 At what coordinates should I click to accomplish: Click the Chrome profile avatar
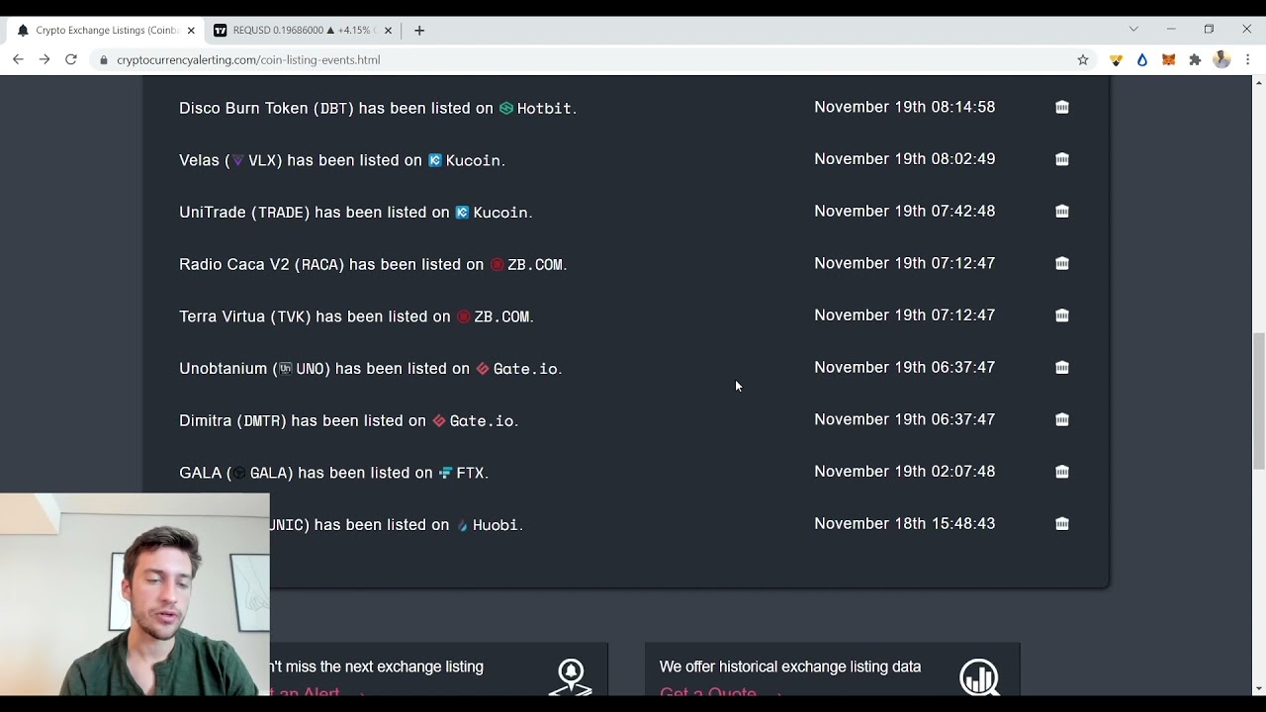coord(1221,59)
